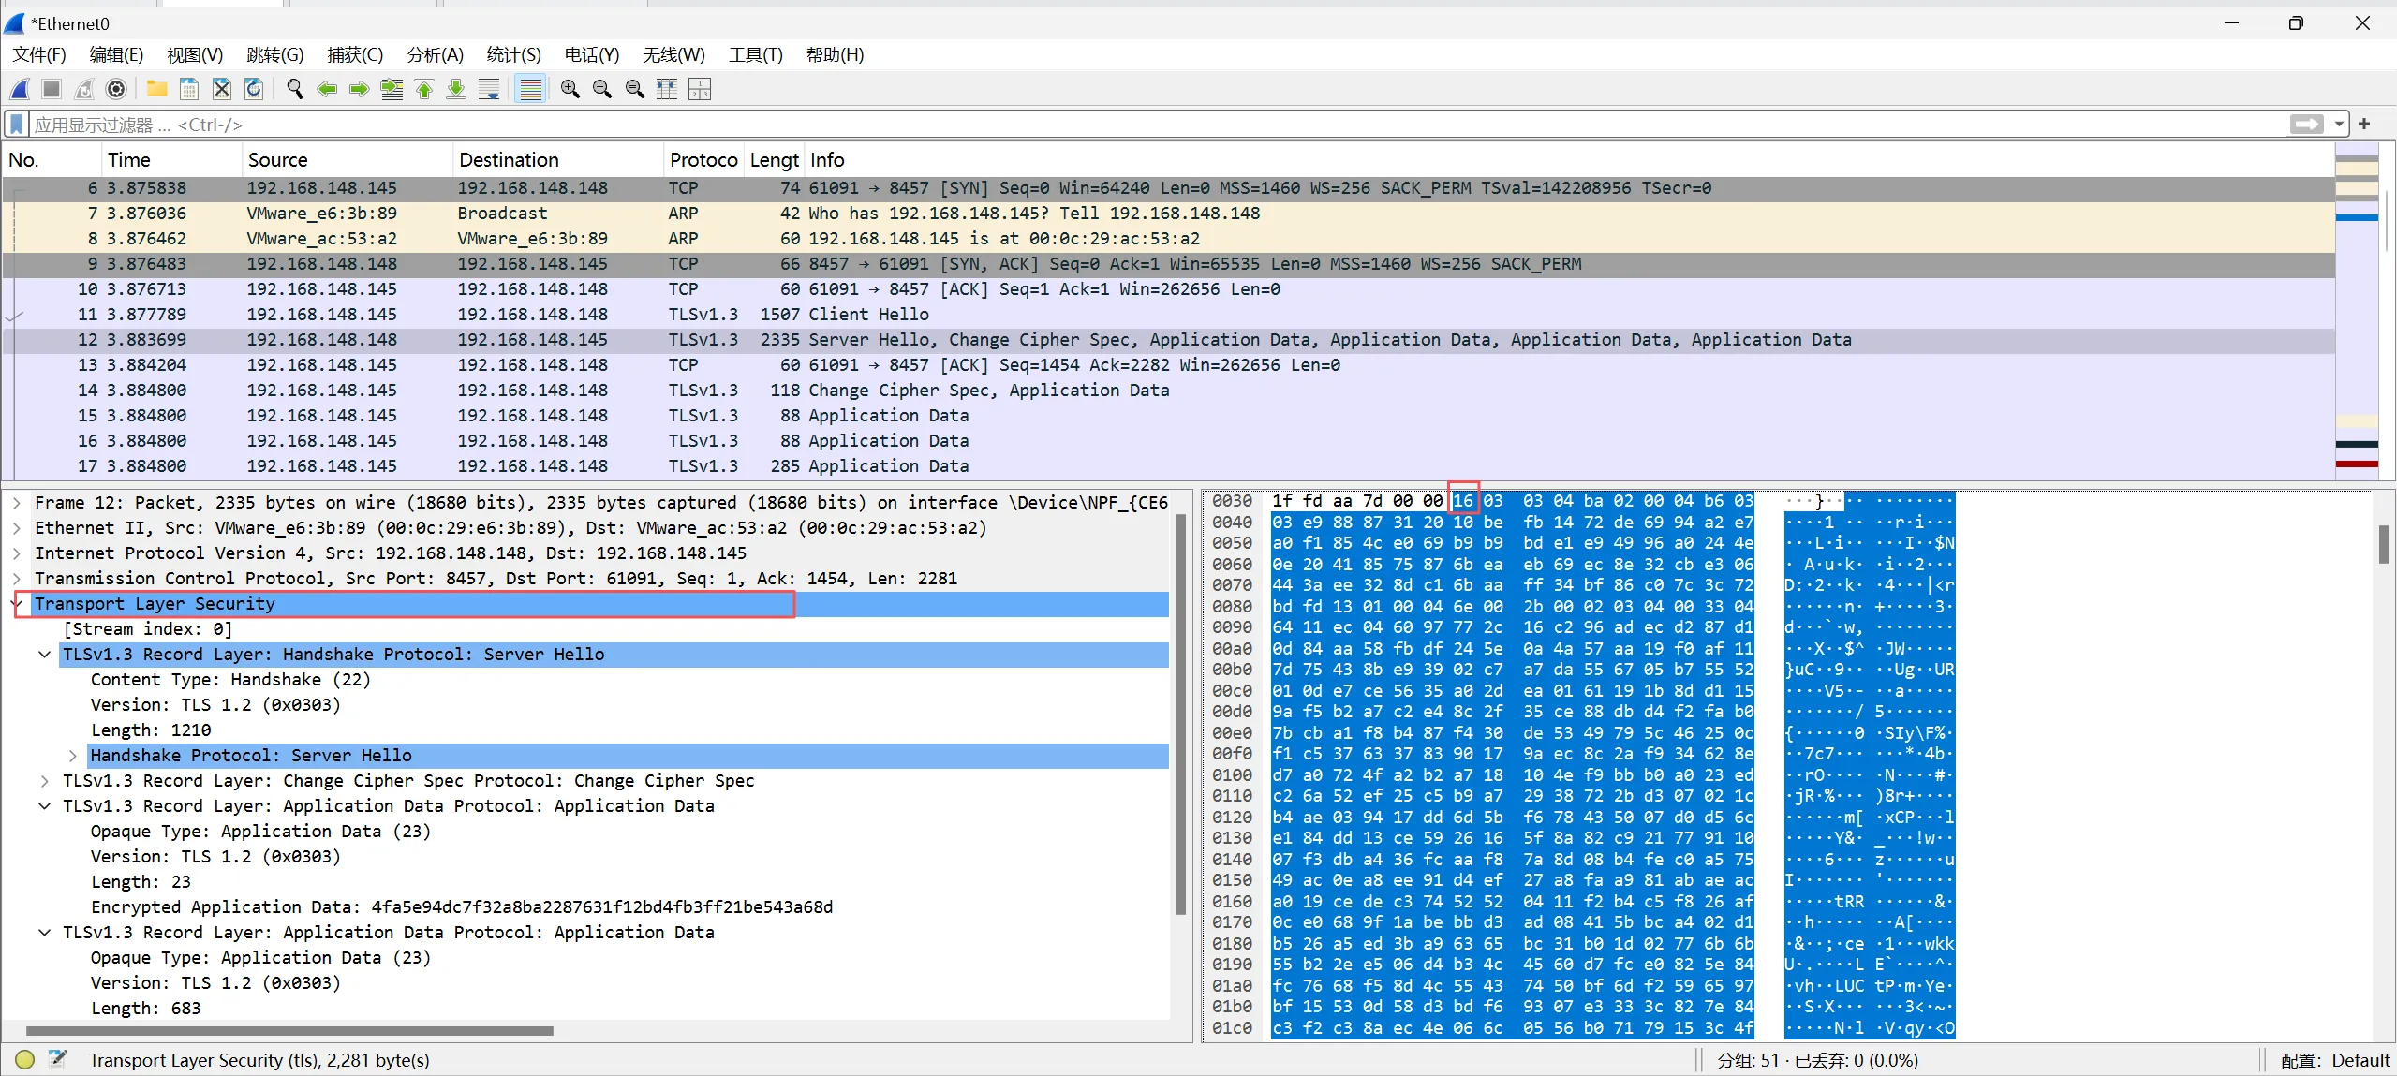This screenshot has width=2397, height=1076.
Task: Open the 统计(S) menu
Action: click(513, 55)
